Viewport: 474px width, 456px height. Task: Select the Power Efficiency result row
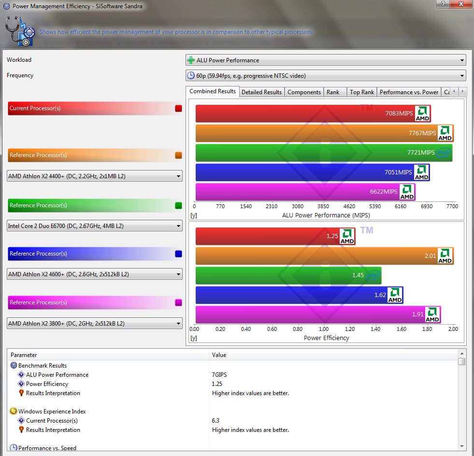[x=233, y=384]
